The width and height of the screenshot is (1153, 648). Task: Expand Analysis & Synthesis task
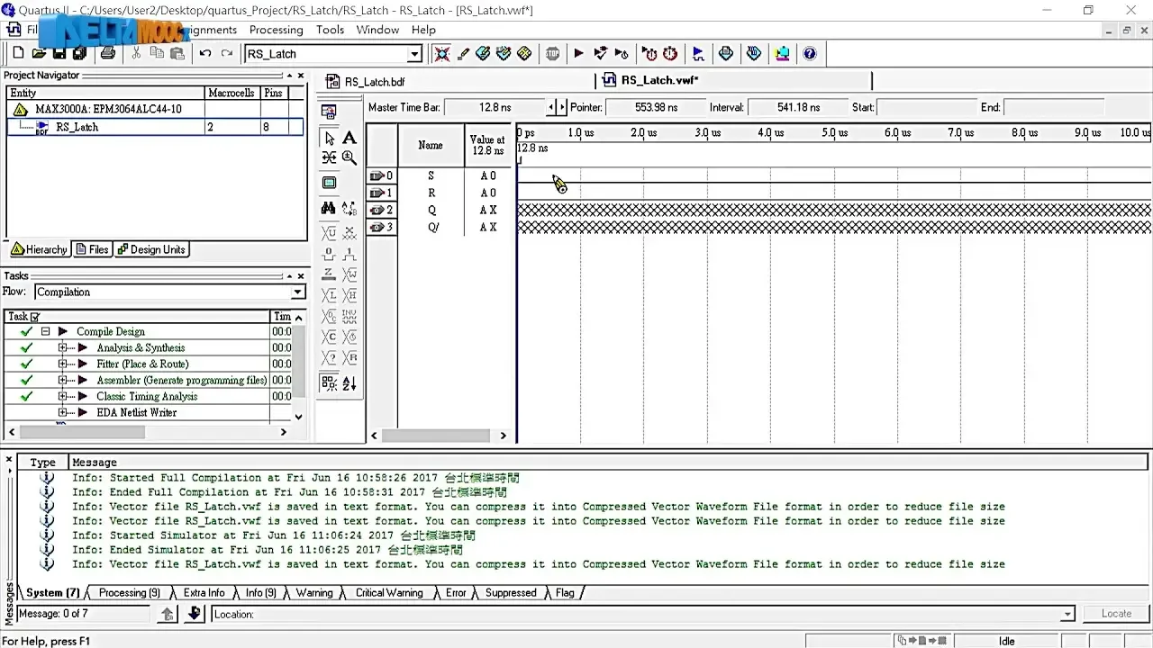pos(63,348)
